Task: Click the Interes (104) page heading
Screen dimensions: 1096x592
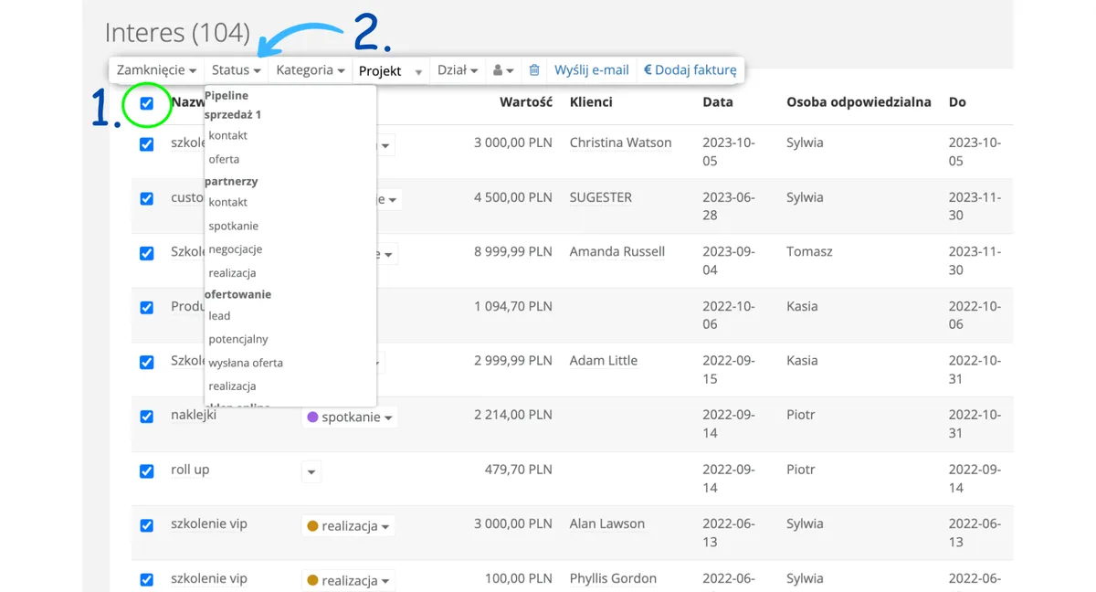Action: pyautogui.click(x=177, y=33)
